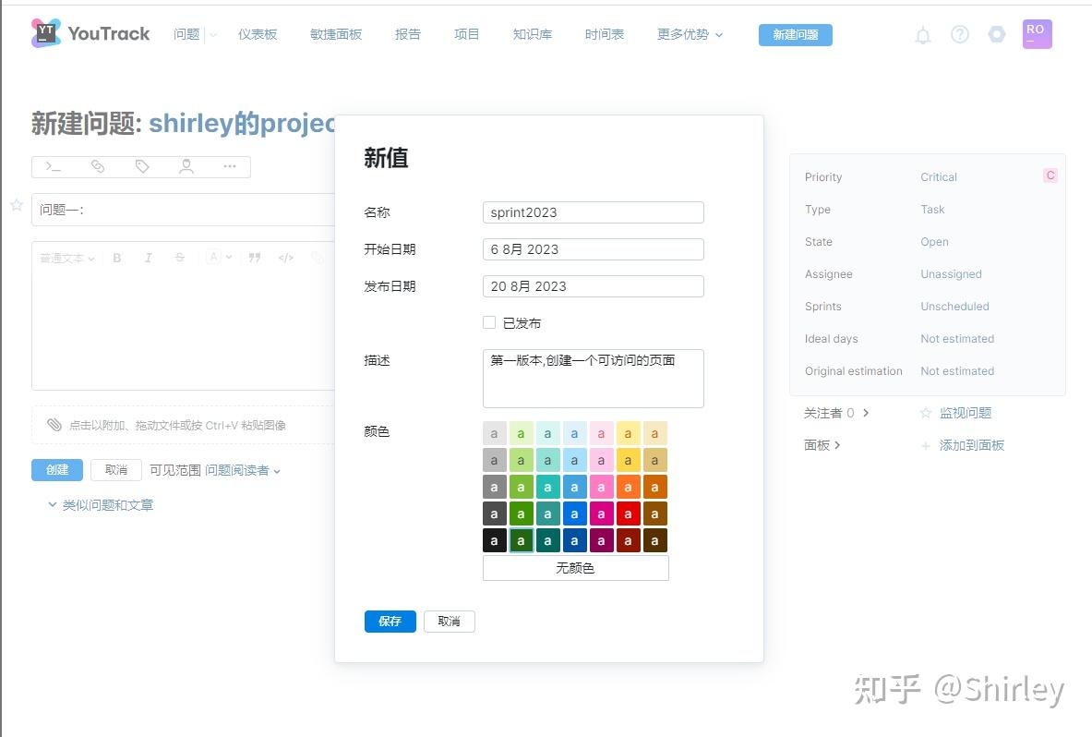Click the assignee person icon on the toolbar
1092x737 pixels.
pyautogui.click(x=186, y=167)
